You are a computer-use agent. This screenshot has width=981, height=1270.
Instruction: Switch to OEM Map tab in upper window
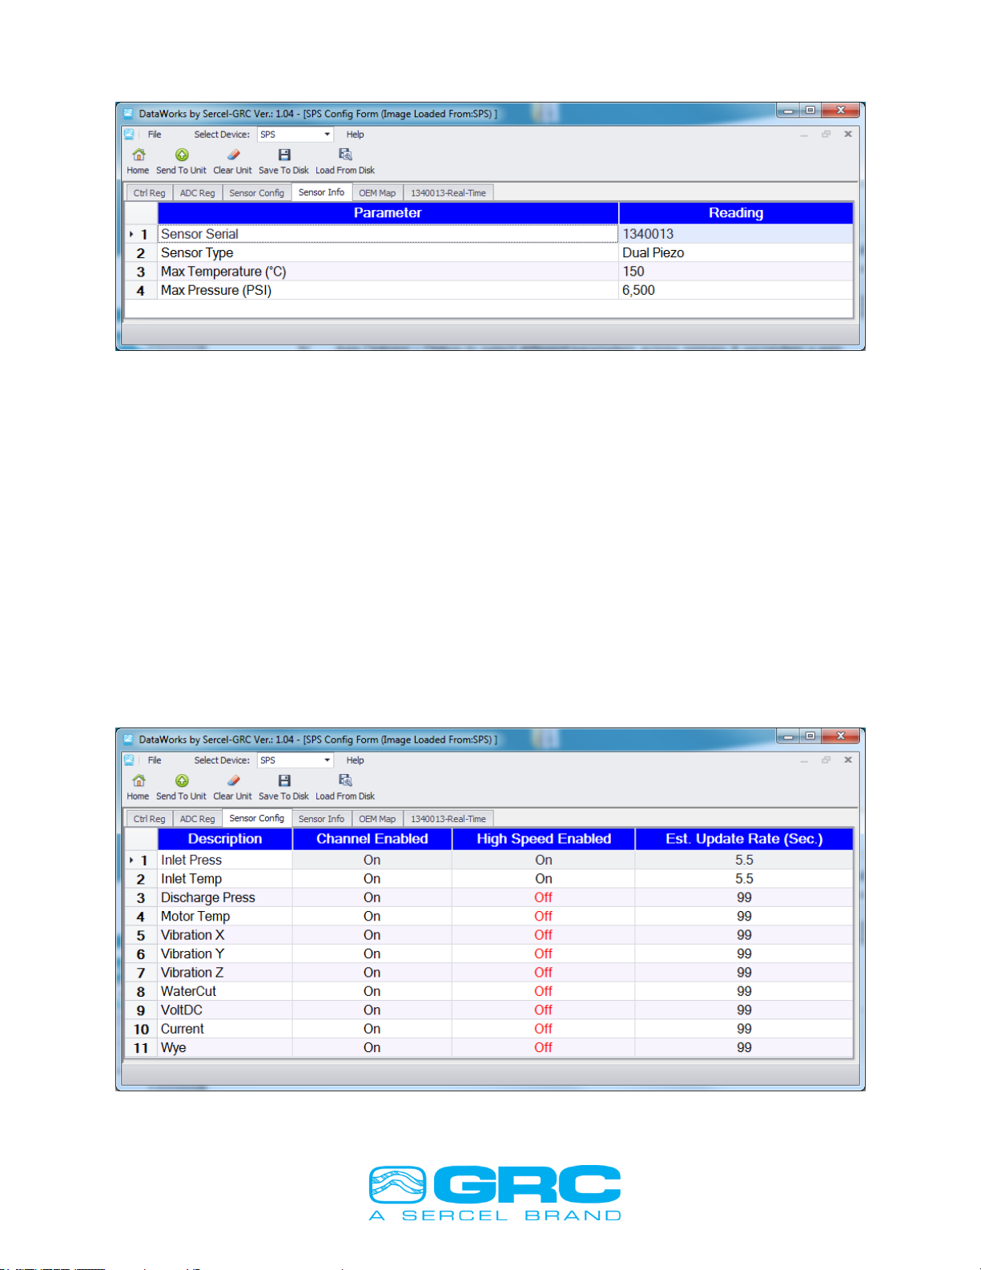point(377,193)
